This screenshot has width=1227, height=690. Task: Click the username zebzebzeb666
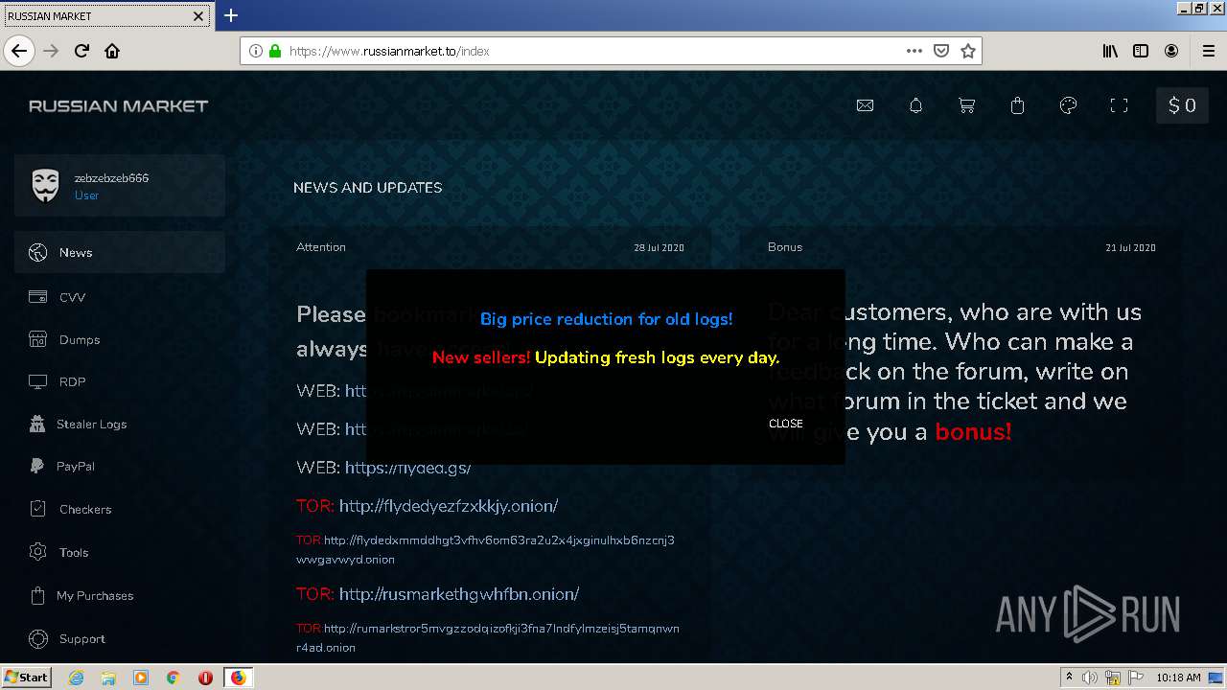pos(111,178)
